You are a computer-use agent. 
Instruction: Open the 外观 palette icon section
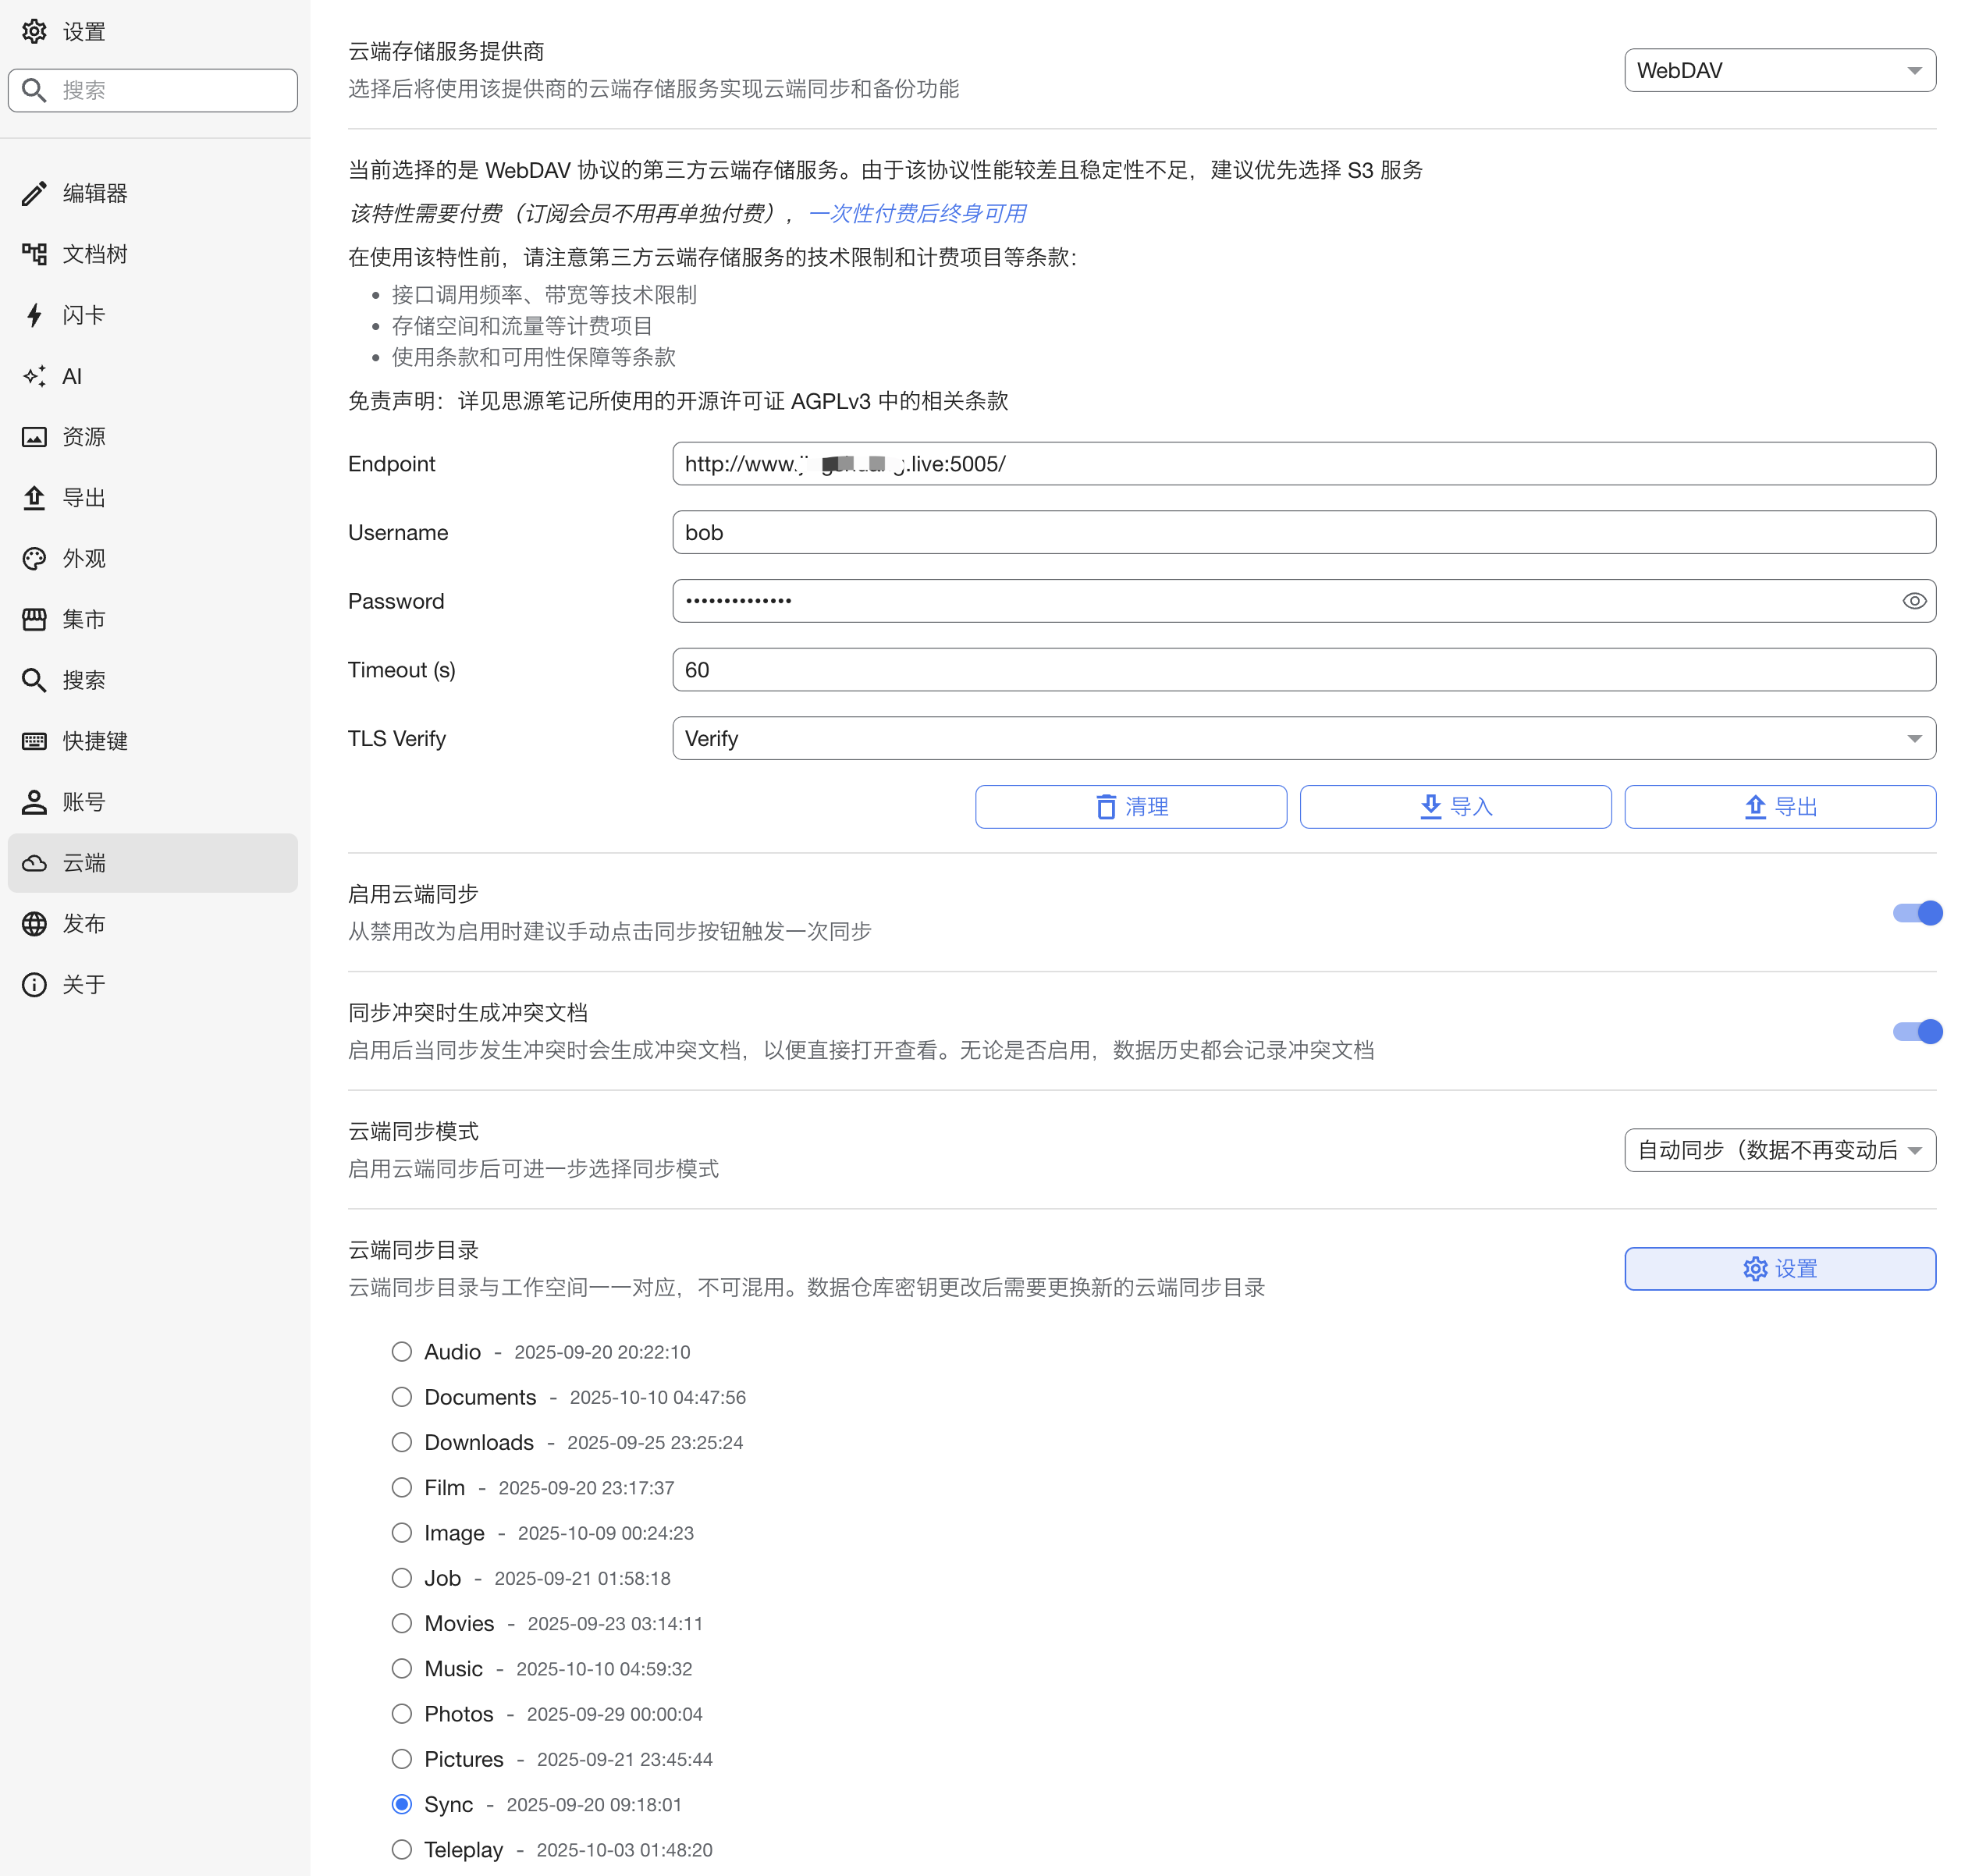tap(34, 558)
